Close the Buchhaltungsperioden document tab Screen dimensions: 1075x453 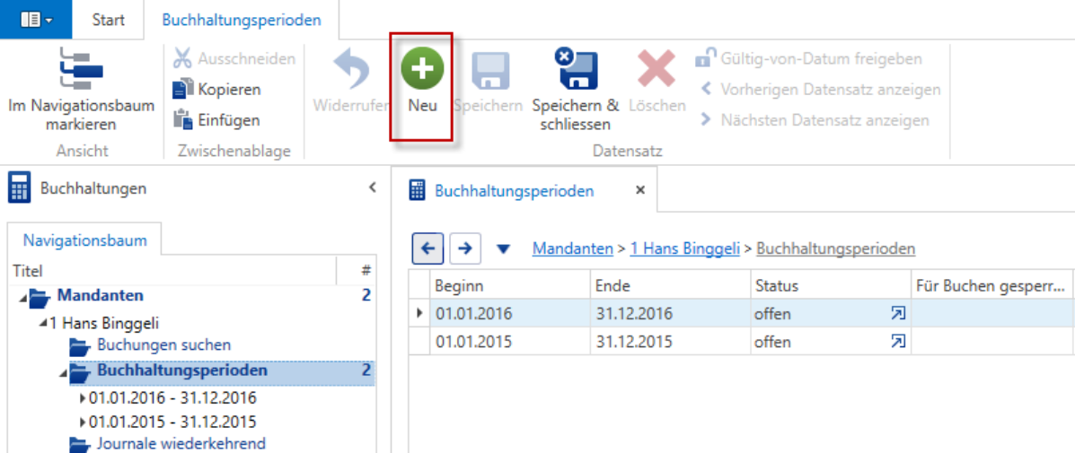[x=640, y=191]
